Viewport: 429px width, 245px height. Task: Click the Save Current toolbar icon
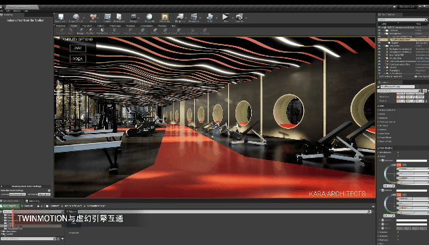[61, 17]
